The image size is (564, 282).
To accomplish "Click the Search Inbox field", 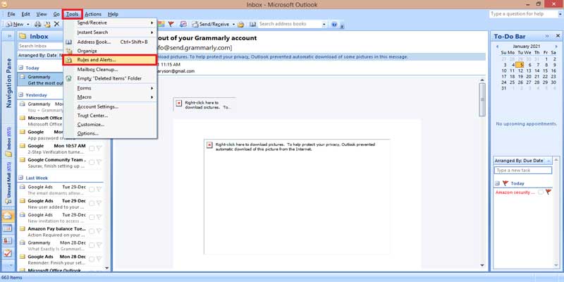I will [40, 46].
